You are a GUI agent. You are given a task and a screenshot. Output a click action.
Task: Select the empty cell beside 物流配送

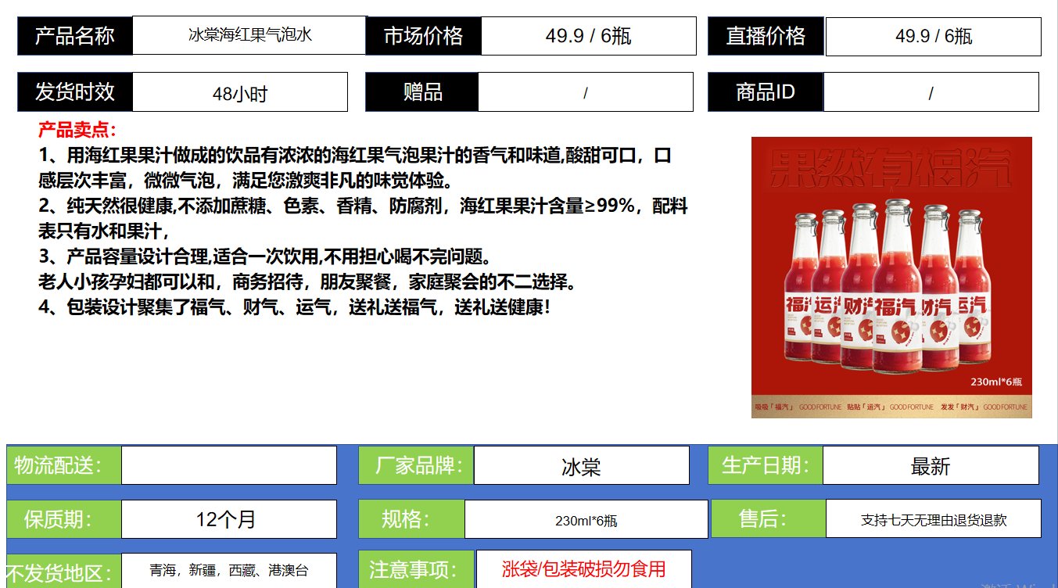click(228, 465)
